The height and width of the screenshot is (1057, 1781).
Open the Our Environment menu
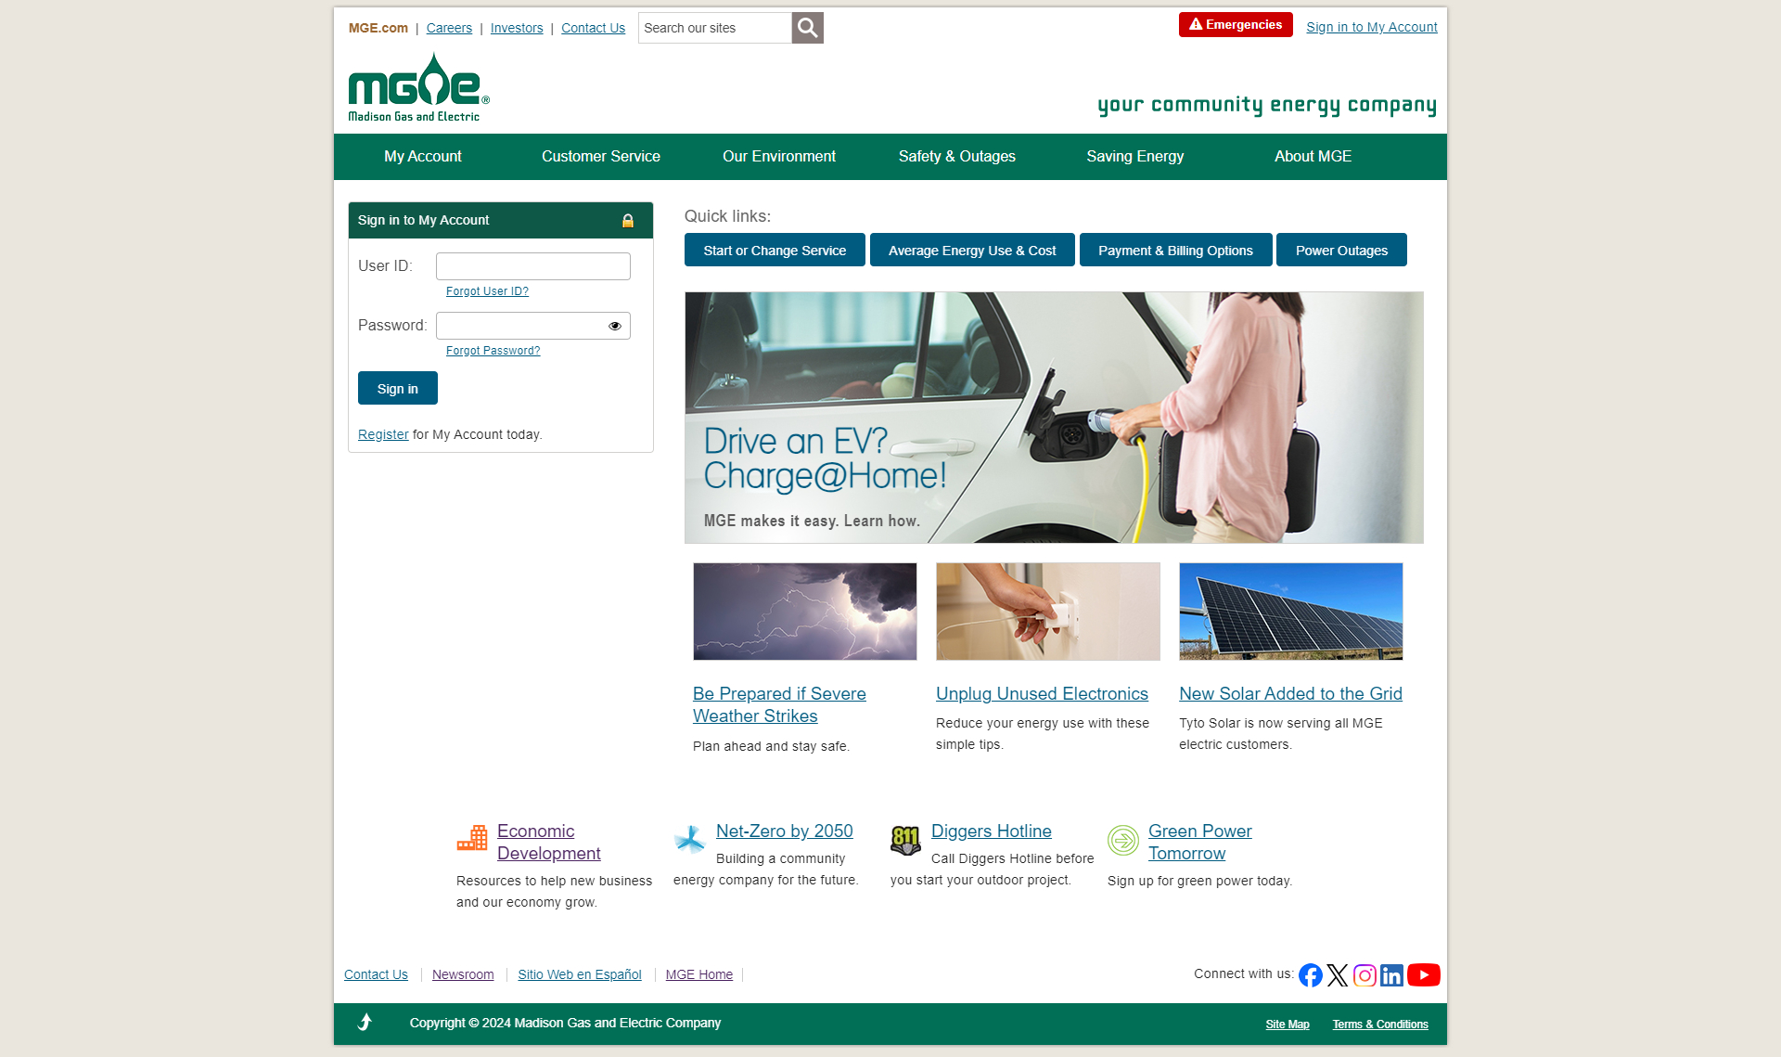click(779, 157)
